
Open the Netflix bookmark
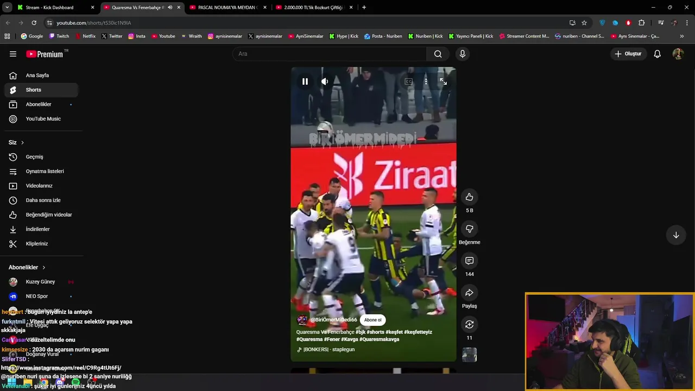point(85,36)
